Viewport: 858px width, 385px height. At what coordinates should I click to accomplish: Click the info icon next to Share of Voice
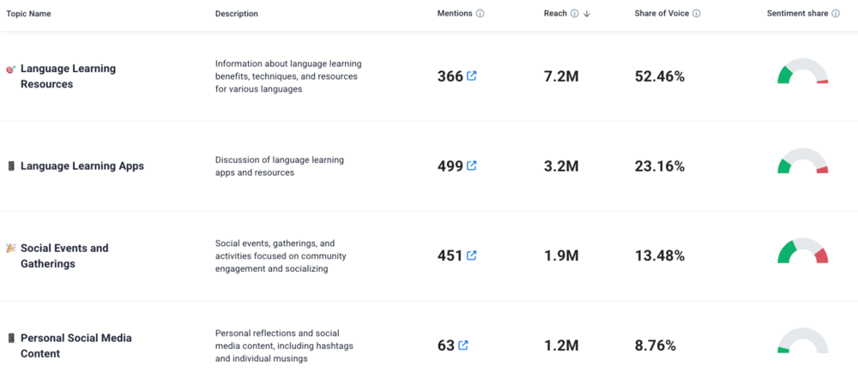(697, 14)
